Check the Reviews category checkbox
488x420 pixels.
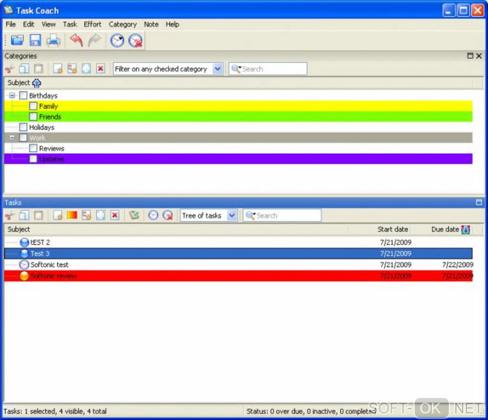(x=33, y=148)
